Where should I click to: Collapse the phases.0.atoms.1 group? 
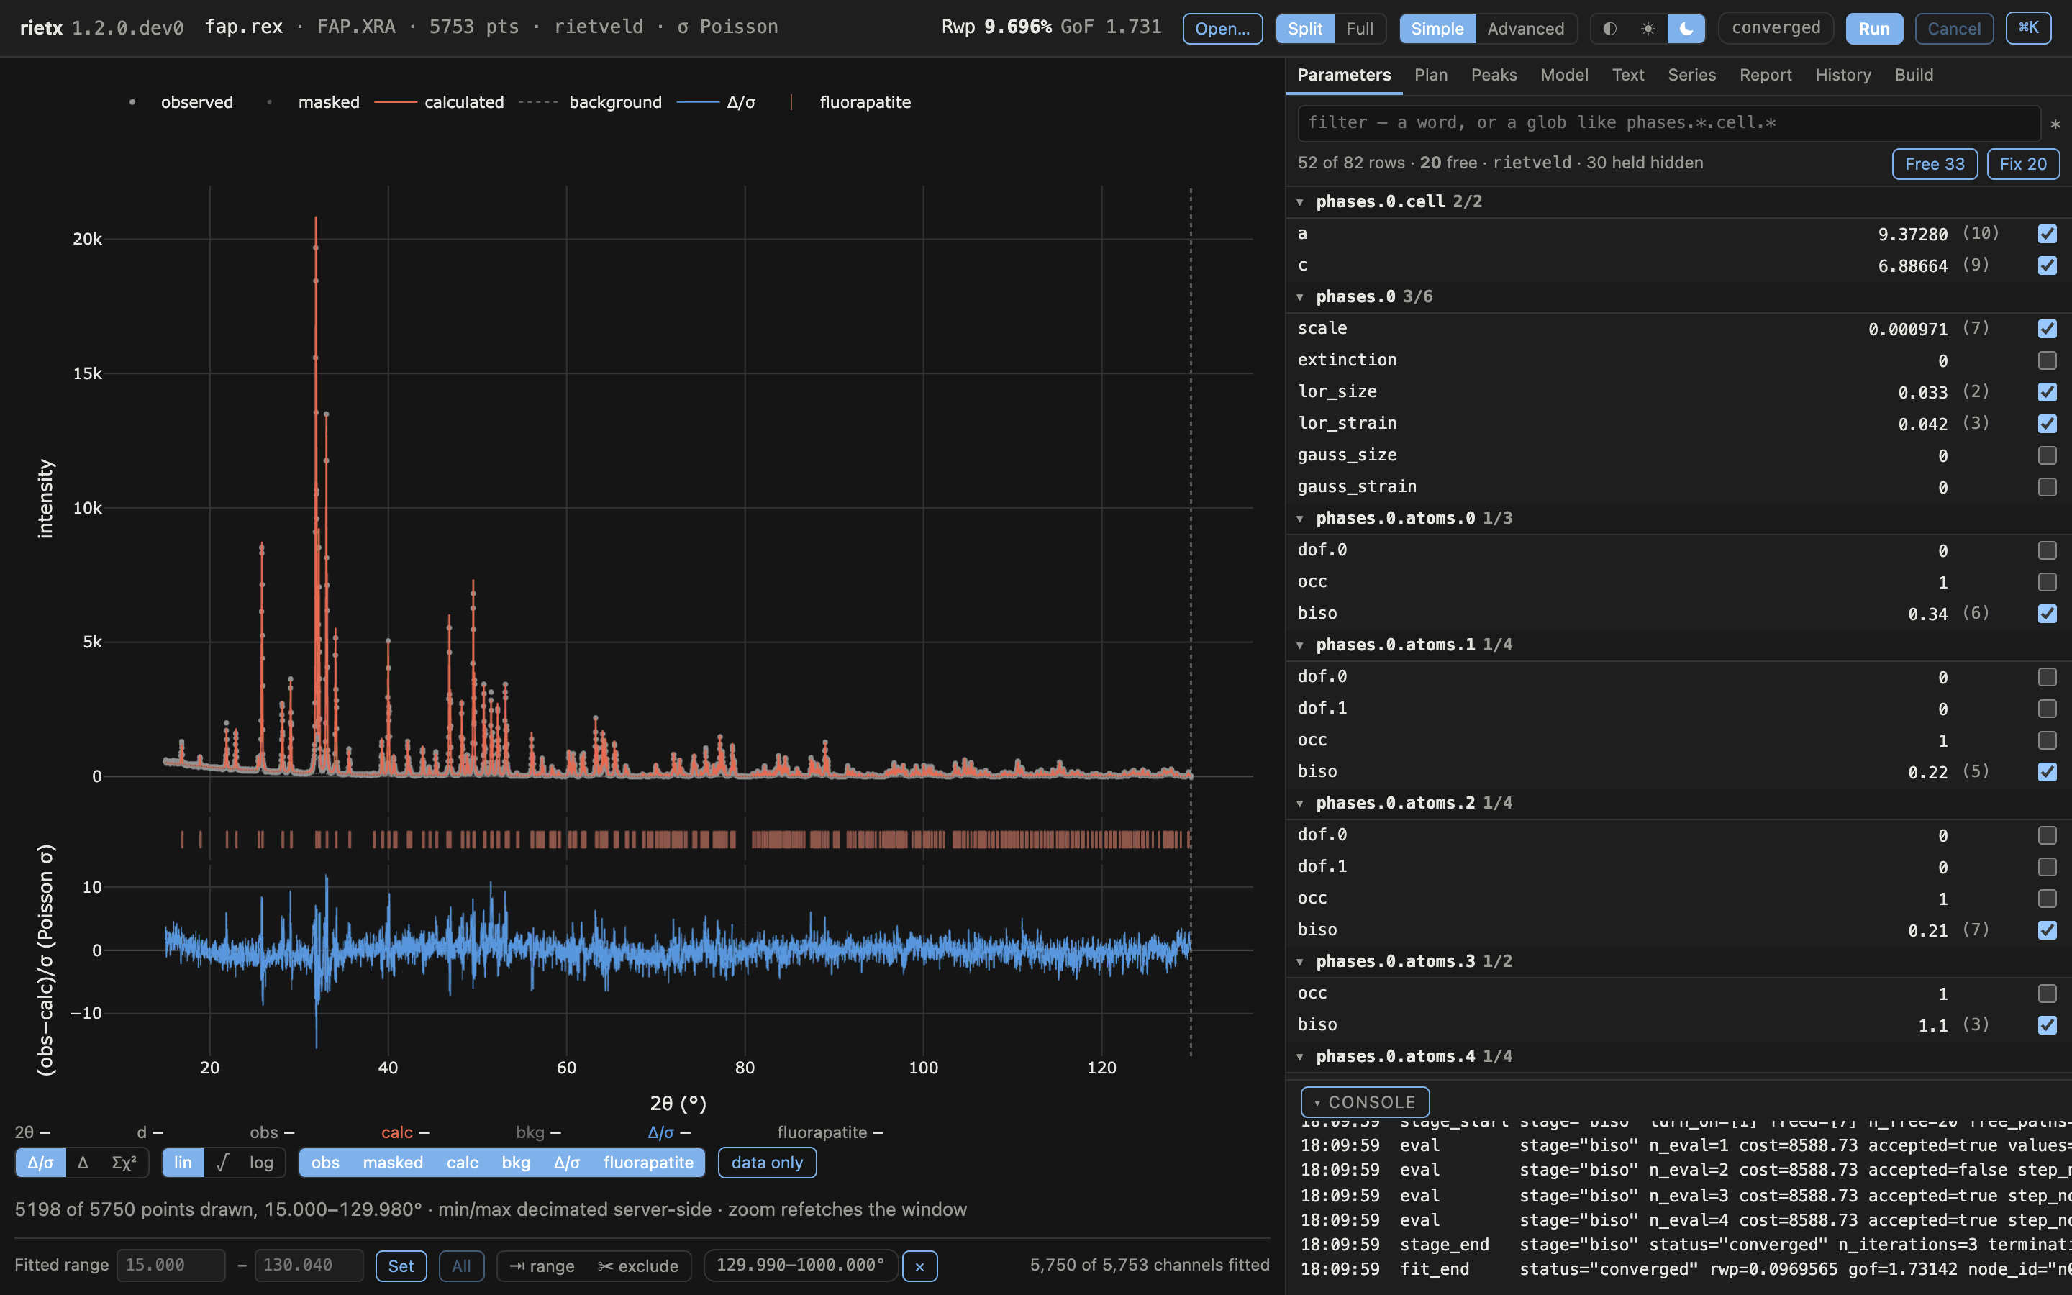coord(1300,646)
